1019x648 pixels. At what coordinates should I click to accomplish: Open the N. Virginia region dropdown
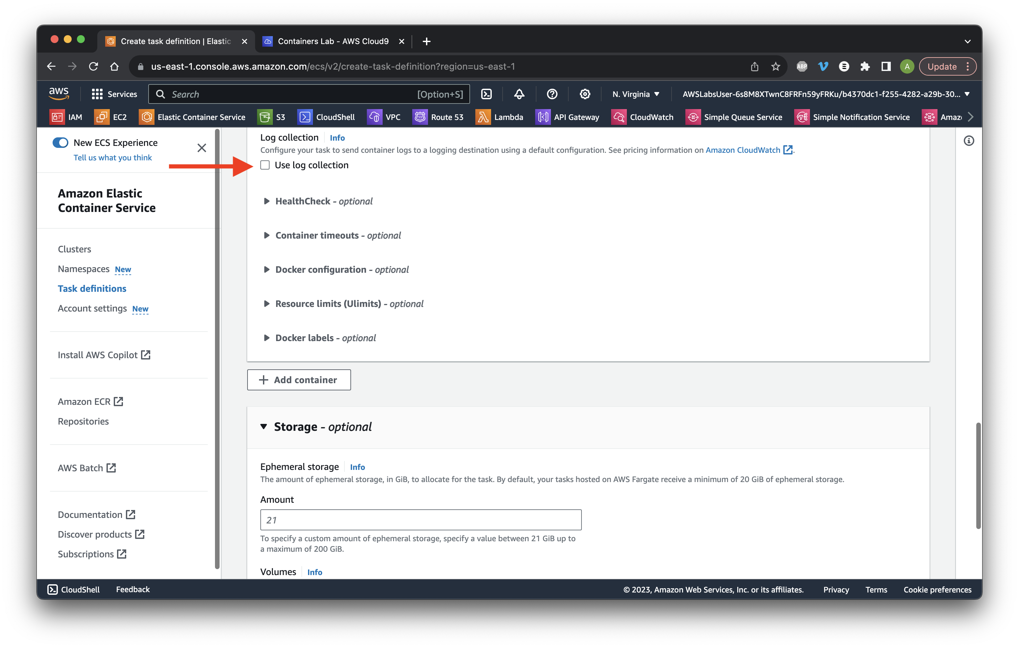pos(636,94)
